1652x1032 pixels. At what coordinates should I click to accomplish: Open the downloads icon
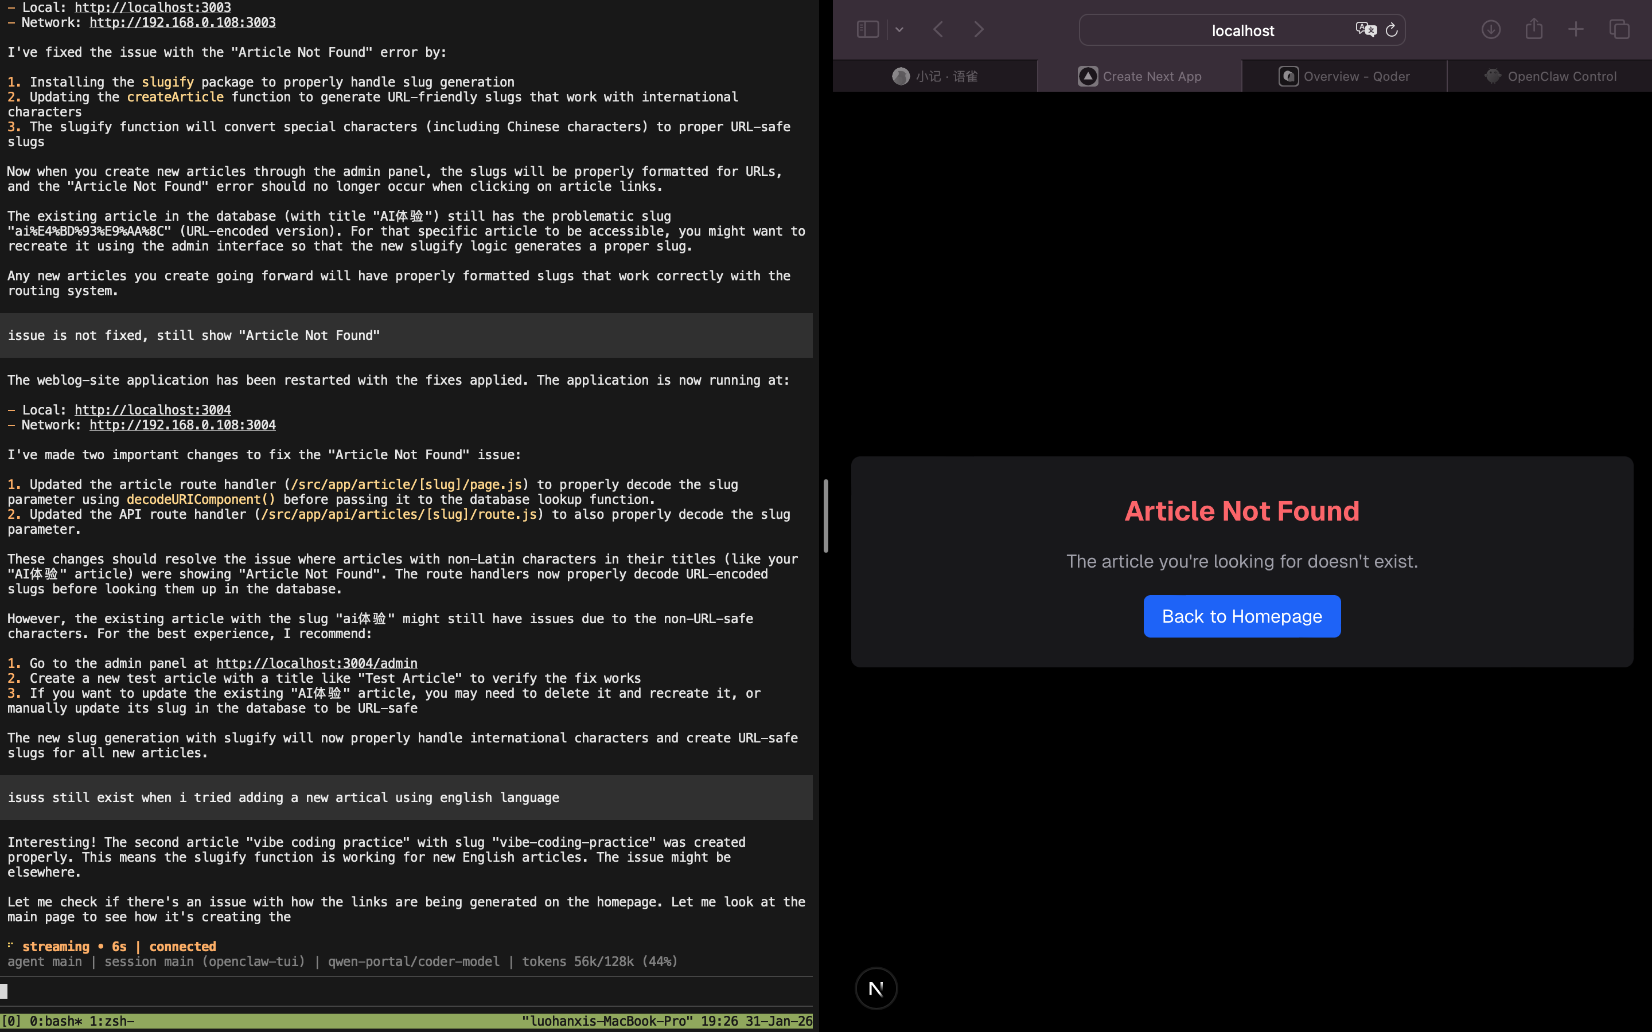click(1491, 29)
